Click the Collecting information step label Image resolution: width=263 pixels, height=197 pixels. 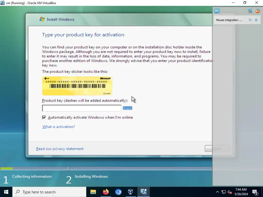tap(32, 176)
